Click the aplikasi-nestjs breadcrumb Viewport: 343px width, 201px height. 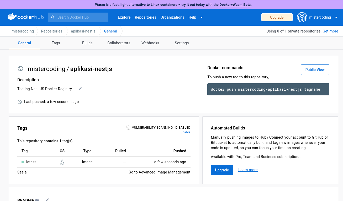(x=83, y=31)
